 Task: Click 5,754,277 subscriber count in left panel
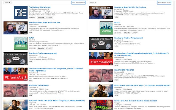[x=49, y=48]
